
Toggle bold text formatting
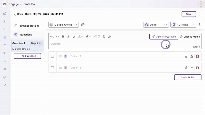(63, 37)
